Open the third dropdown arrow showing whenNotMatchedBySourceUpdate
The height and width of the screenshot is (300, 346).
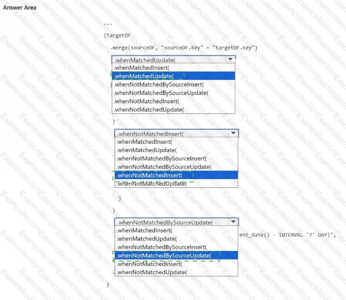233,222
